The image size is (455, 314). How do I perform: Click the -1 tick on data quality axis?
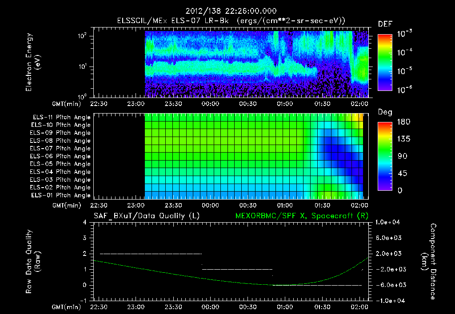click(x=83, y=300)
